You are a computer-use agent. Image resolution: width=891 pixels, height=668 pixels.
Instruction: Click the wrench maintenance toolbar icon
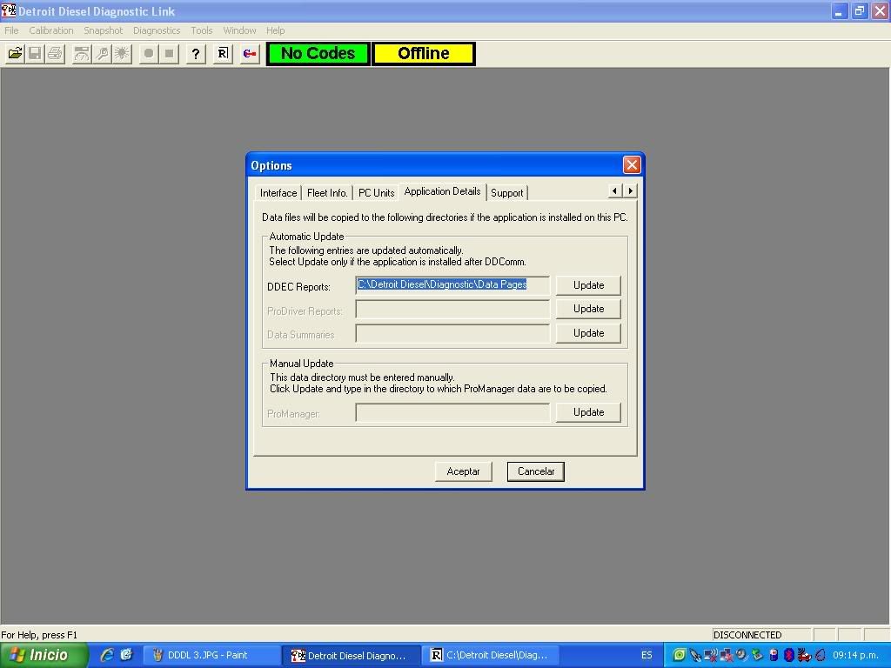[x=103, y=53]
